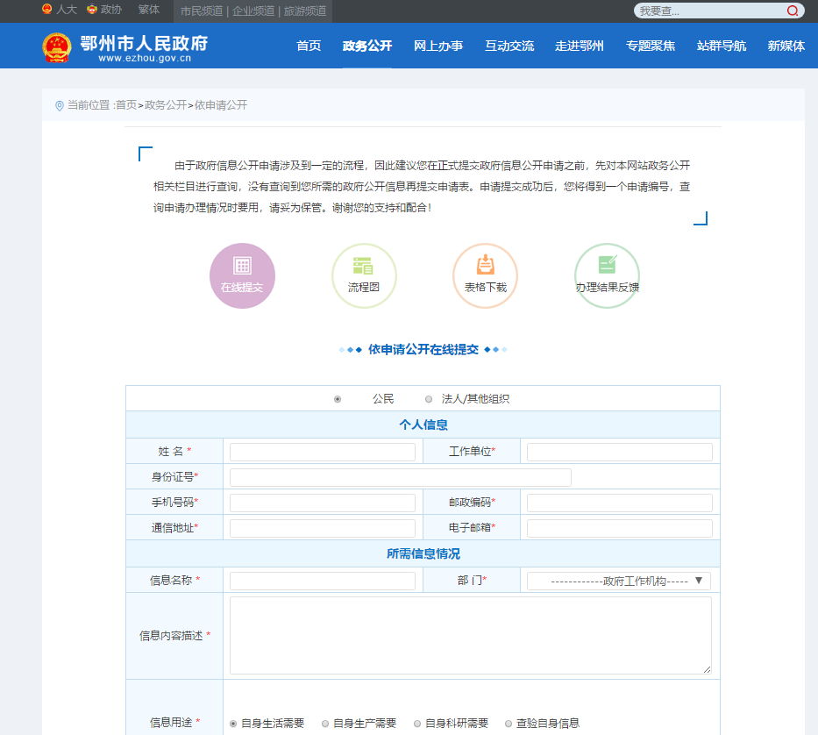Click the 依申请公开在线提交 heading
818x735 pixels.
[423, 350]
